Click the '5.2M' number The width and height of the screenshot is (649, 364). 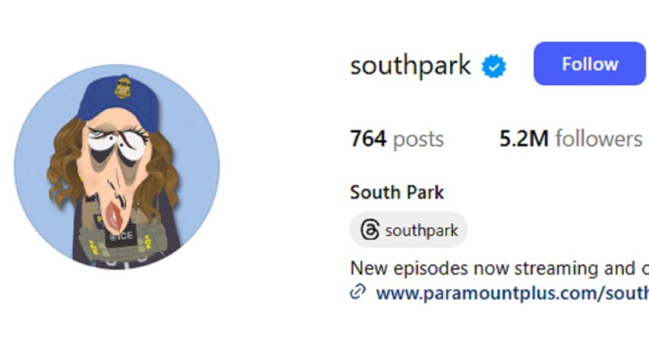click(x=524, y=139)
